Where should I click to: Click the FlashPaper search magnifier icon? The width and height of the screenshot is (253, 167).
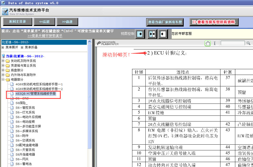[x=249, y=43]
